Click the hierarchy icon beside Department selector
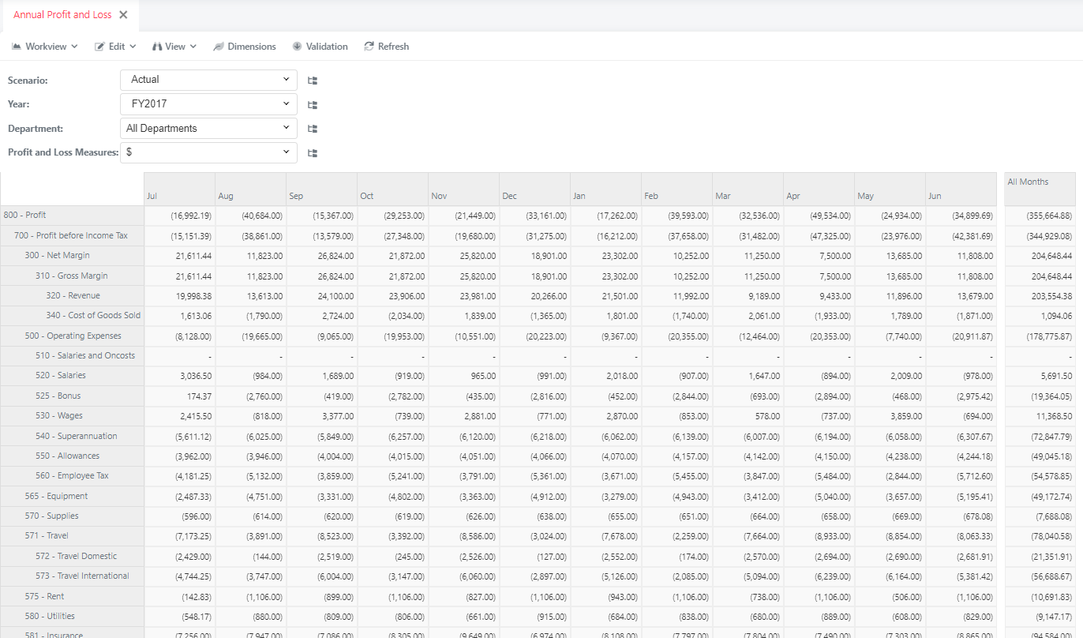 pyautogui.click(x=312, y=128)
